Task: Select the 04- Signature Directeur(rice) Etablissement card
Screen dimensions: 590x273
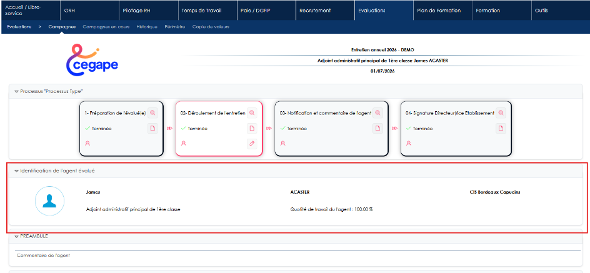Action: coord(456,128)
